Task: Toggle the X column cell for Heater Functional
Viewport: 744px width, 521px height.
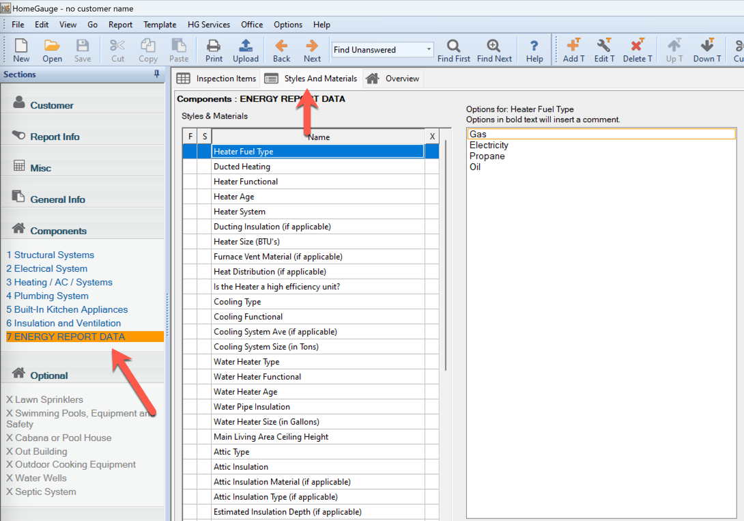Action: click(x=431, y=182)
